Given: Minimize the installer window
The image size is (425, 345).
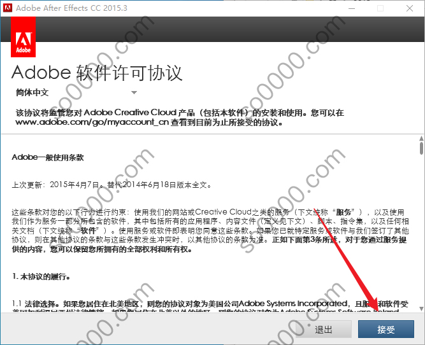Looking at the screenshot, I should (352, 8).
